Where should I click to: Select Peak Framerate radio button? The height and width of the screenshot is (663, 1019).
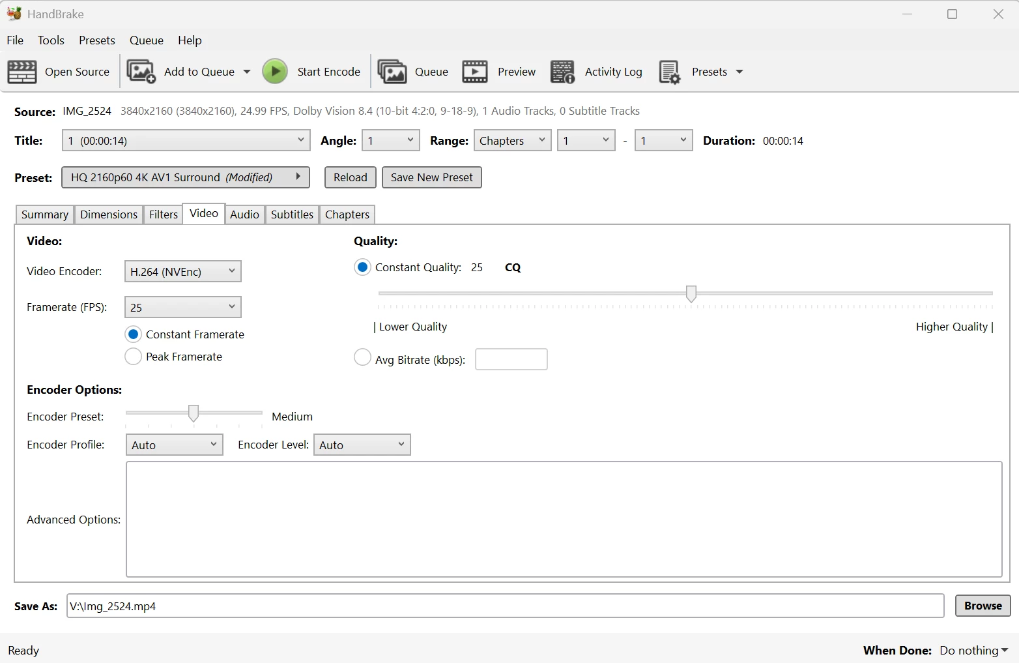pyautogui.click(x=133, y=357)
